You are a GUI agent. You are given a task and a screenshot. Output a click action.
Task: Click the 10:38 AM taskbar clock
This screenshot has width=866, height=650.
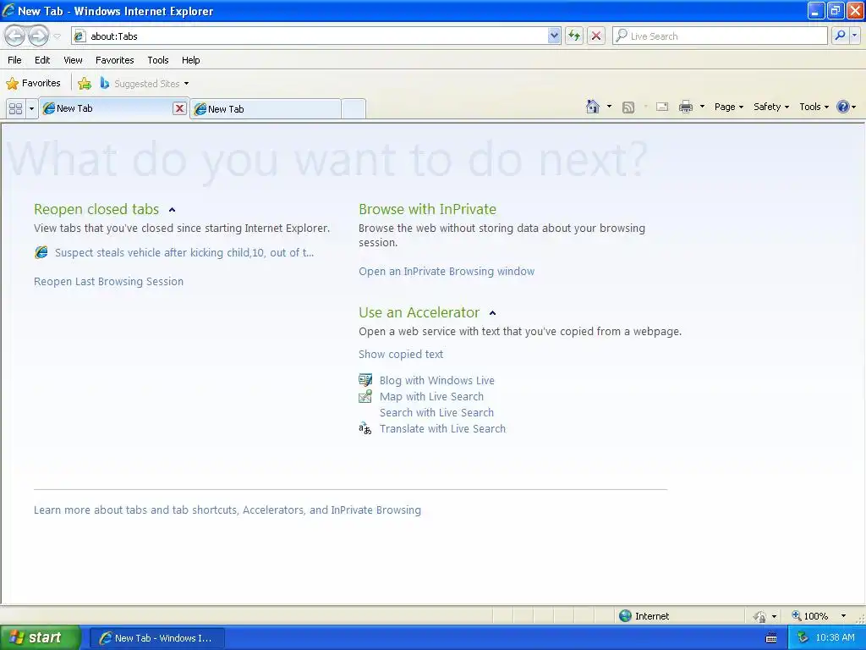tap(835, 637)
